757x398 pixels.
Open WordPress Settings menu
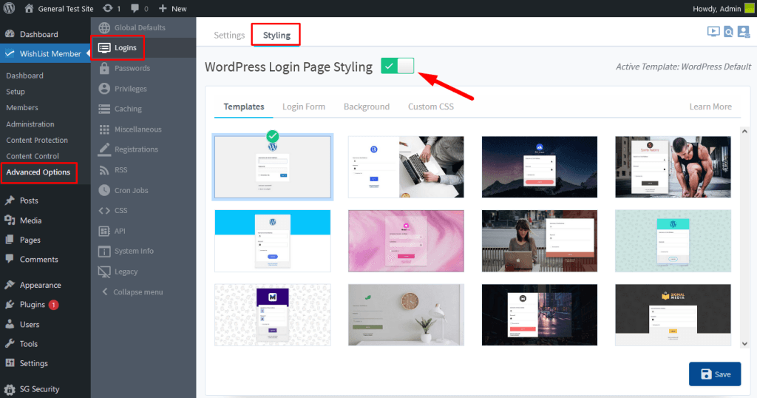coord(27,363)
